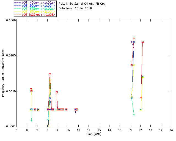Click the top red square marker after 17 GMT
This screenshot has height=141, width=176.
pyautogui.click(x=142, y=42)
